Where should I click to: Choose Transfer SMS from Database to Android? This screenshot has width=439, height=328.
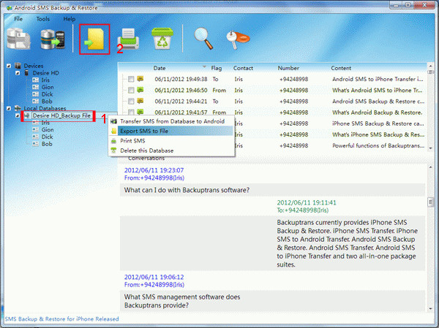171,121
